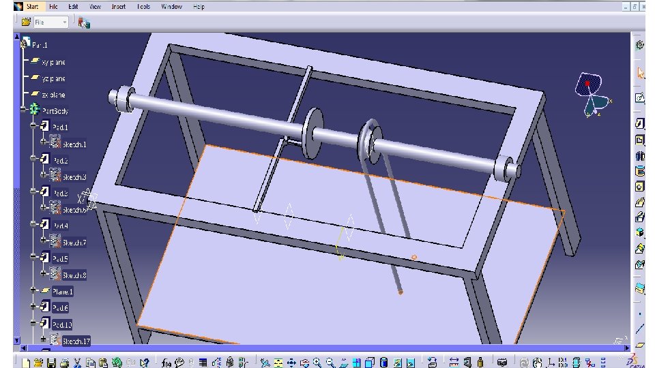The width and height of the screenshot is (655, 368).
Task: Expand the Sketch.3 node
Action: [43, 175]
